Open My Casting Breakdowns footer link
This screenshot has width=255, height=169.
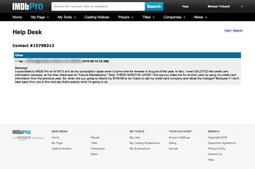pos(145,143)
